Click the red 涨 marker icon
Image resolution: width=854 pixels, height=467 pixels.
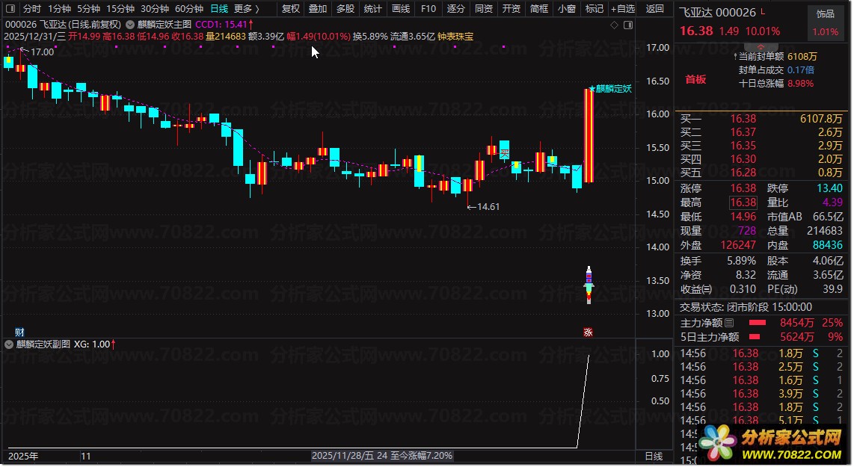(x=589, y=332)
